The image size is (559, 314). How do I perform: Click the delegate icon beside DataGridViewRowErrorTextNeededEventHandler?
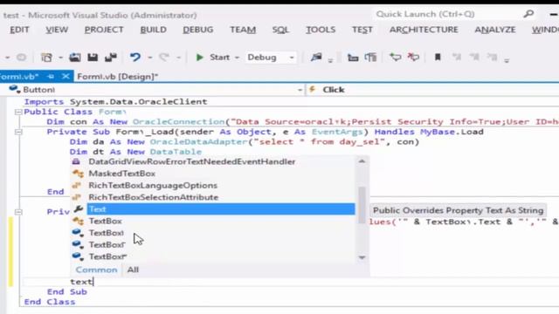pos(76,161)
